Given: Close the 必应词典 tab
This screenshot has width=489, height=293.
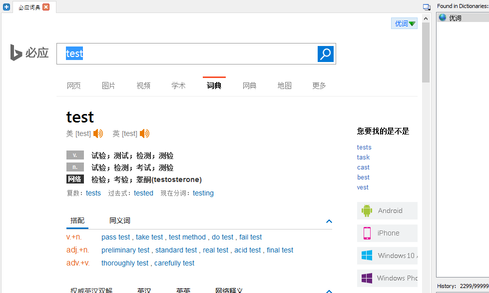Looking at the screenshot, I should click(x=46, y=7).
